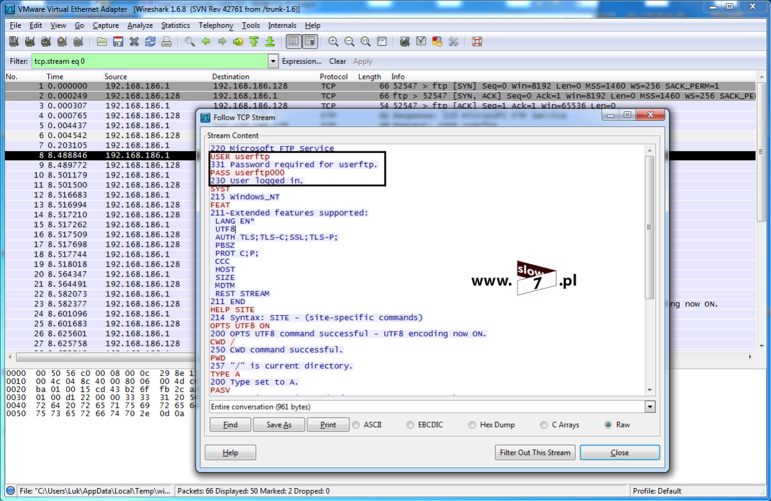Go back in packet history arrow
Viewport: 771px width, 501px height.
206,41
